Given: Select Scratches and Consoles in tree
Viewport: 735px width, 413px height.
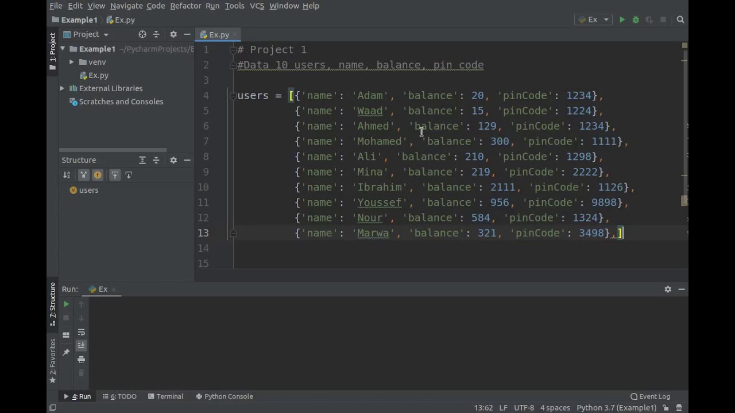Looking at the screenshot, I should [x=121, y=102].
